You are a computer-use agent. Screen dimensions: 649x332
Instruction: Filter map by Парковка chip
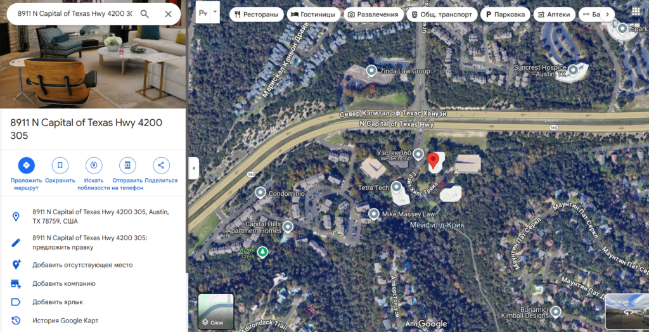coord(505,15)
